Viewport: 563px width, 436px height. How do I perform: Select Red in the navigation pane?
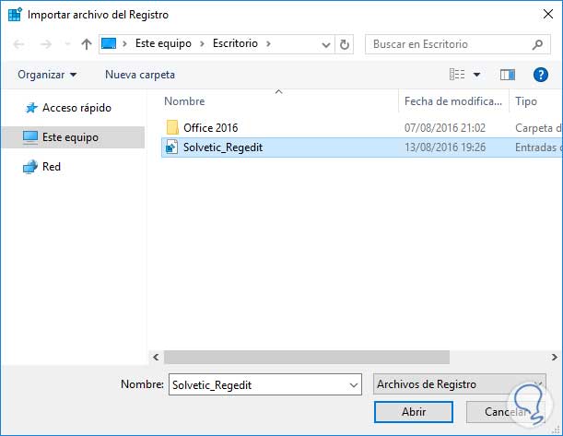[51, 167]
